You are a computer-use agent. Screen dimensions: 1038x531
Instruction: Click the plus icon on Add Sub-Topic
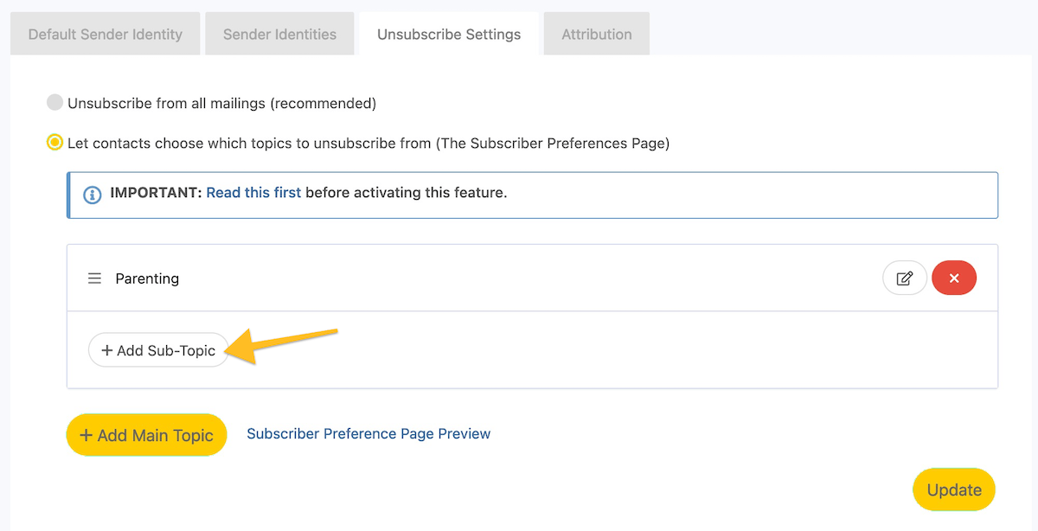106,350
